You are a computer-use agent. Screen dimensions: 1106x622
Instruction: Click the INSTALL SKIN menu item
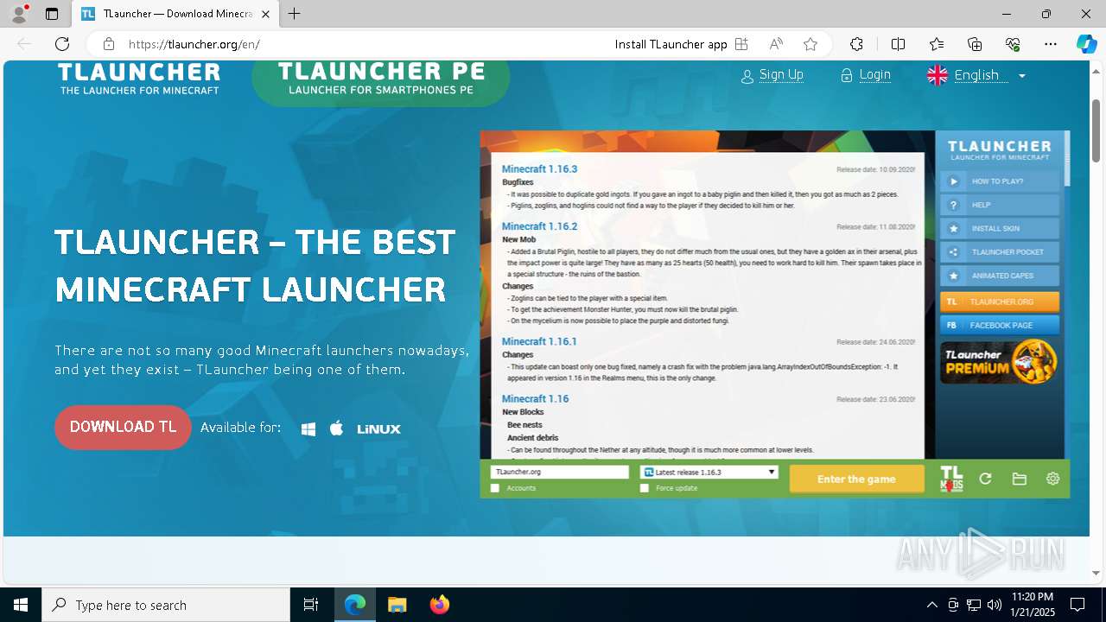coord(1000,229)
